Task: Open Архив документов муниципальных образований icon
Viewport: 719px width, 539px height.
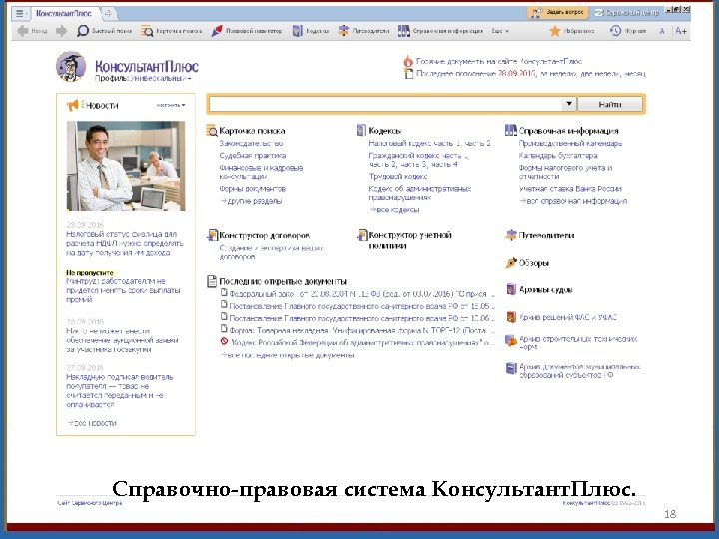Action: coord(511,368)
